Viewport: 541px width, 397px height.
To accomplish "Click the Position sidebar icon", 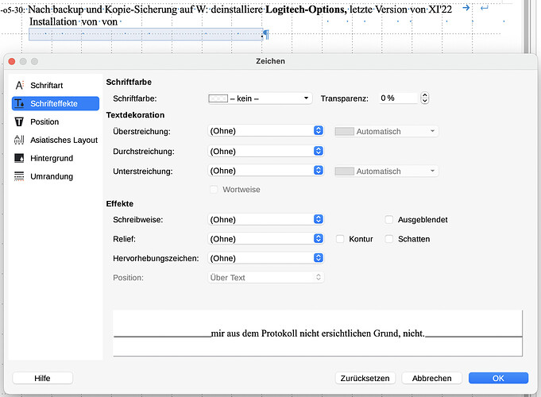I will click(x=19, y=121).
